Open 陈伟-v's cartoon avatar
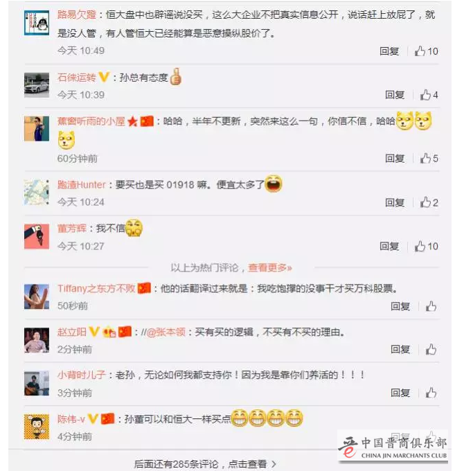Image resolution: width=455 pixels, height=471 pixels. click(x=37, y=427)
